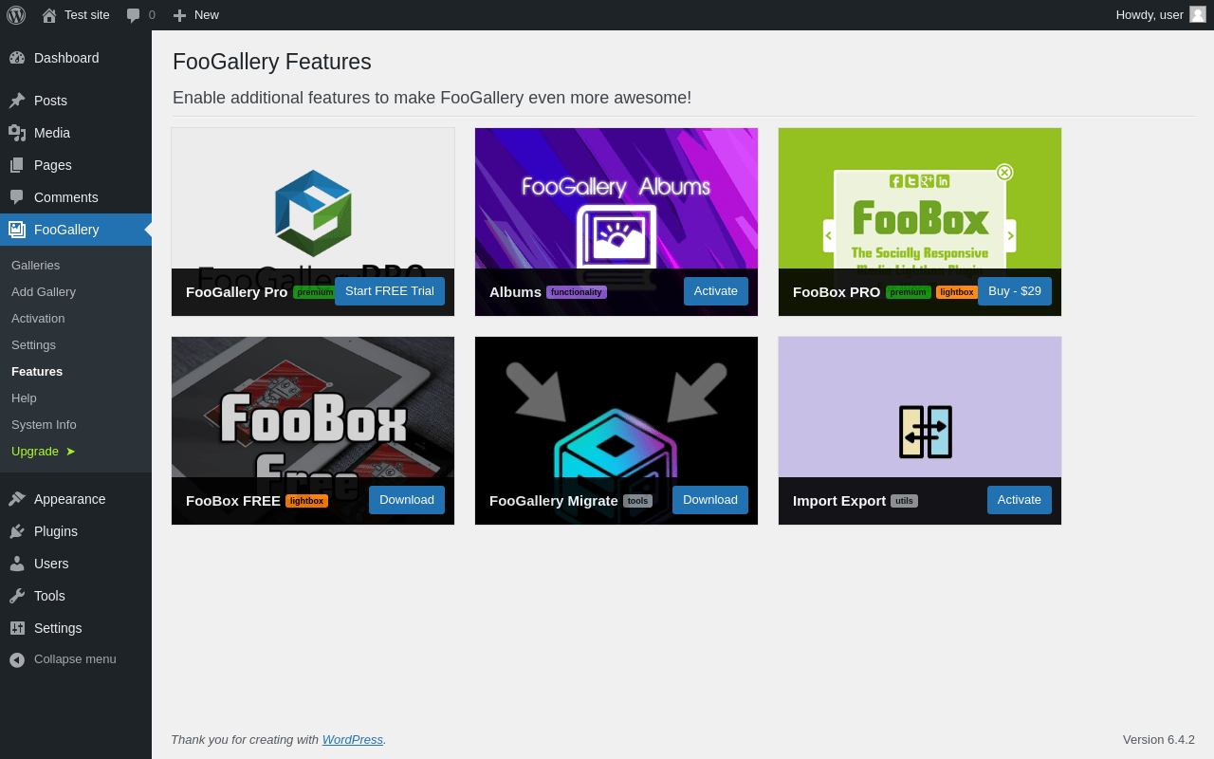
Task: Click the Appearance paintbrush icon
Action: 17,499
